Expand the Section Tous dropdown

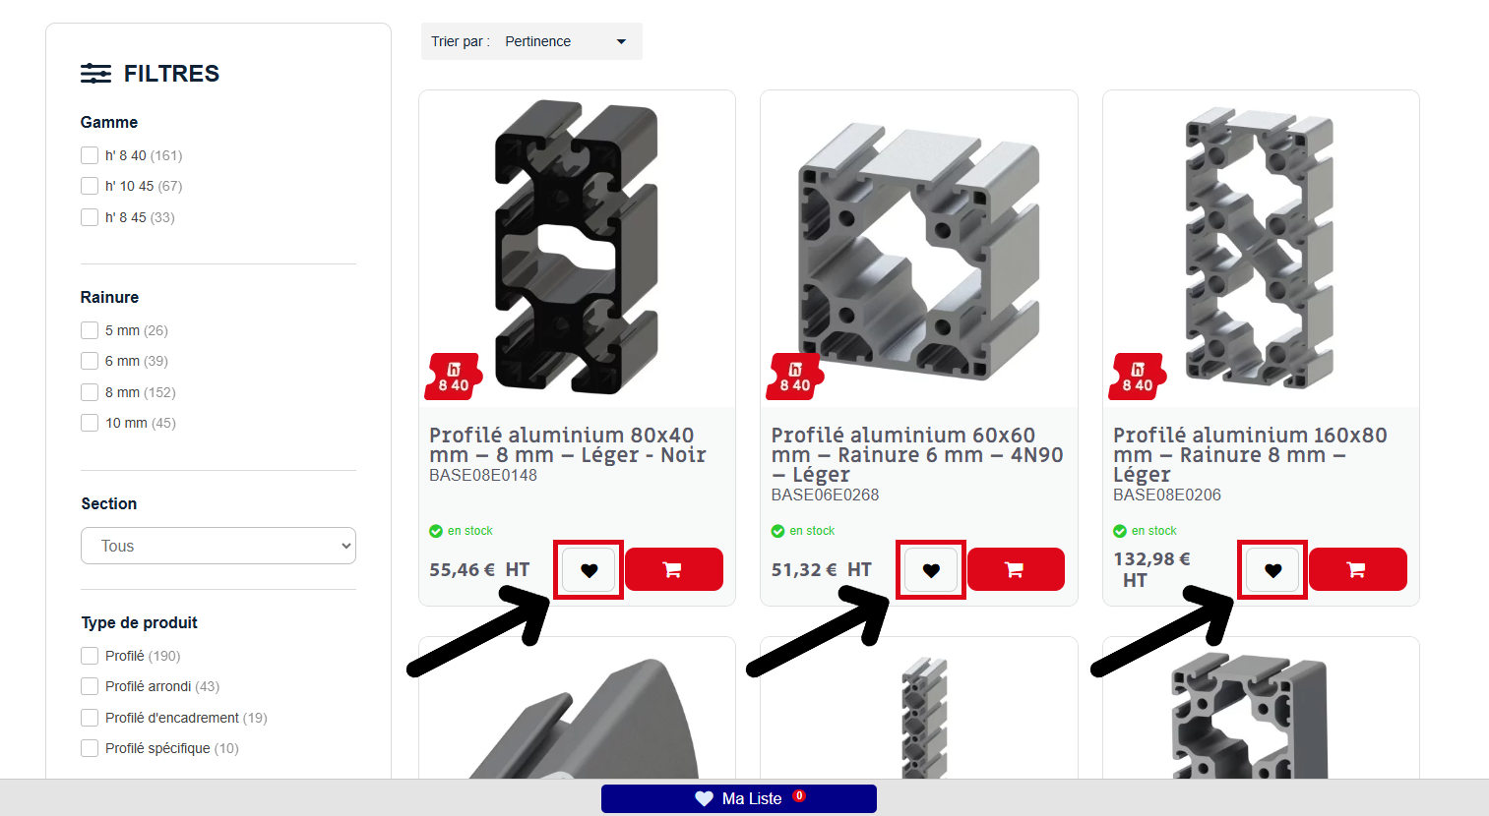point(218,546)
